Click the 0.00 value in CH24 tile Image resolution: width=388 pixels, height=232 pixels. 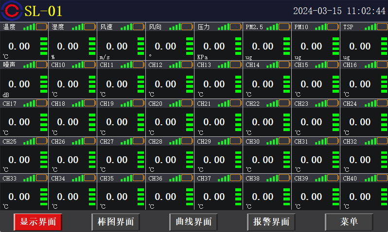pos(359,122)
